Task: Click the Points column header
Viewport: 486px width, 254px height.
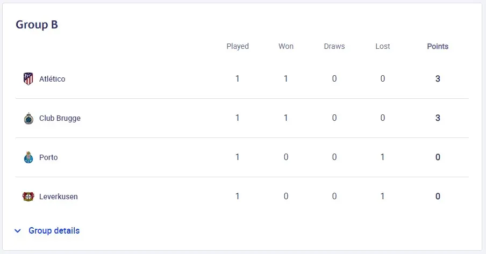Action: click(438, 46)
